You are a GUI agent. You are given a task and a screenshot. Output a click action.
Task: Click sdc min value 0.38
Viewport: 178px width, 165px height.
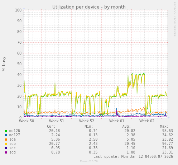(x=93, y=148)
